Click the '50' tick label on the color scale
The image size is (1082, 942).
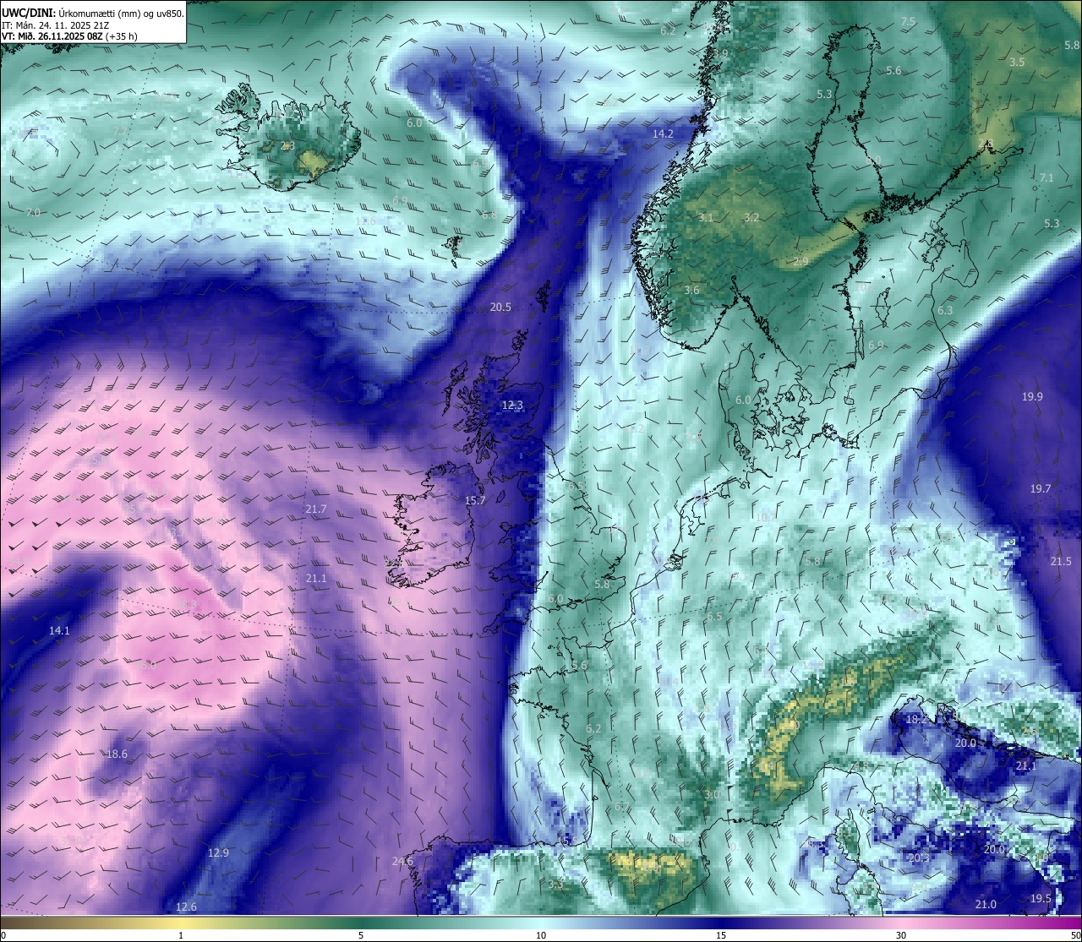(x=1075, y=934)
